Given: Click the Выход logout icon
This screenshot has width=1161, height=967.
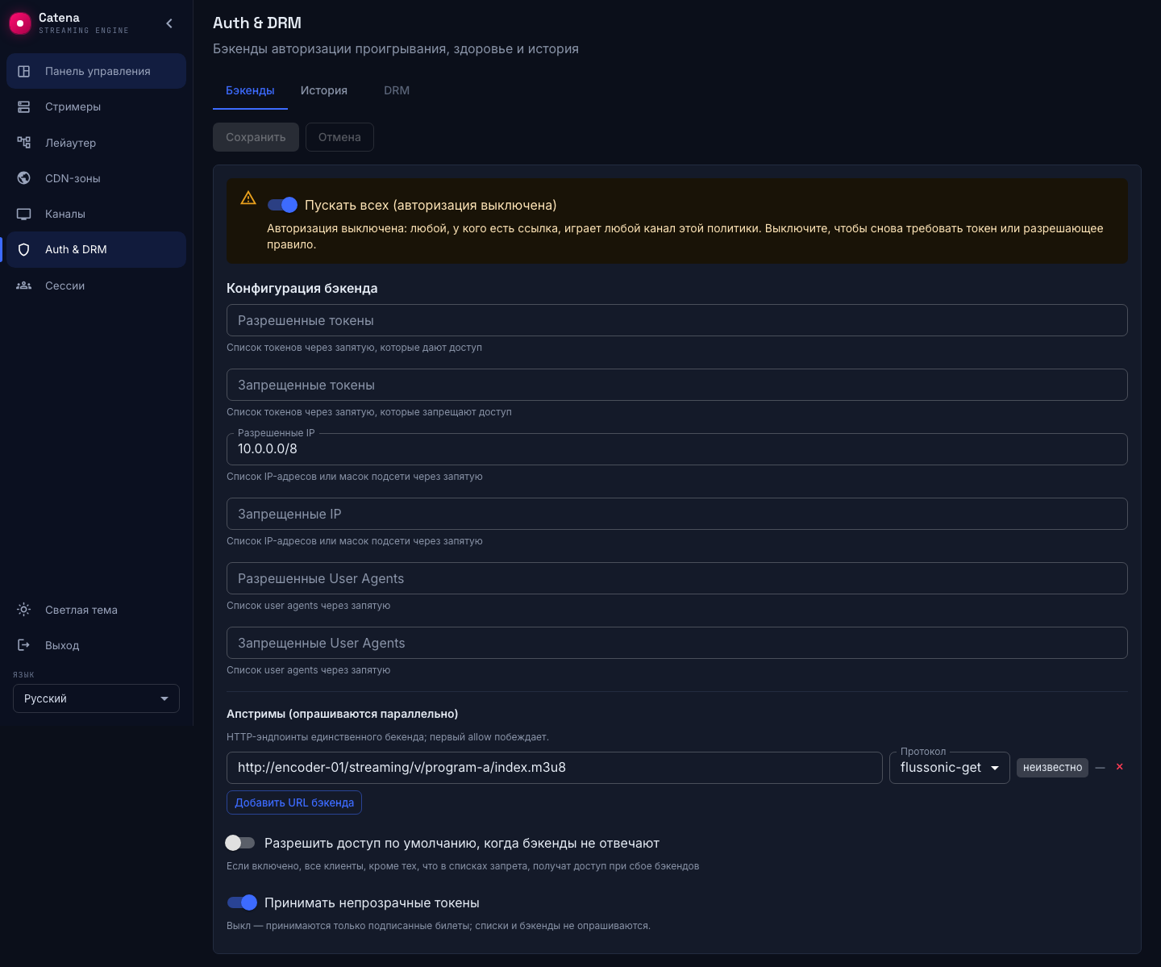Looking at the screenshot, I should pyautogui.click(x=24, y=645).
